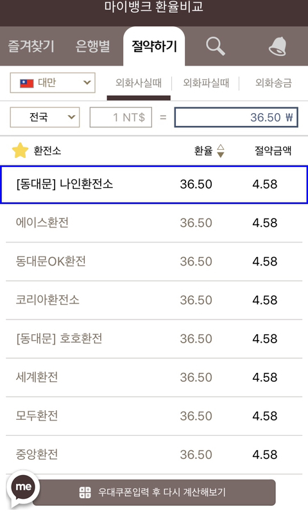This screenshot has width=308, height=513.
Task: Switch to the 즐겨찾기 tab
Action: [31, 46]
